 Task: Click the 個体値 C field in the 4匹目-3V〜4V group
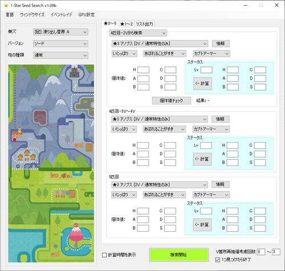pos(170,145)
